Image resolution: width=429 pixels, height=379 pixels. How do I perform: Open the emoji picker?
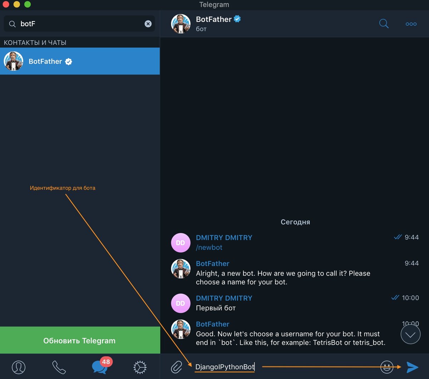coord(387,367)
